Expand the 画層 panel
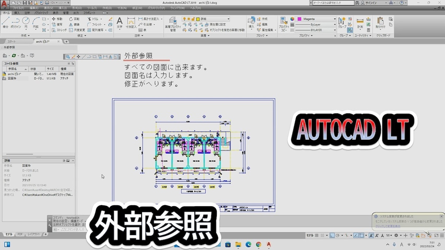The height and width of the screenshot is (250, 445). point(205,35)
